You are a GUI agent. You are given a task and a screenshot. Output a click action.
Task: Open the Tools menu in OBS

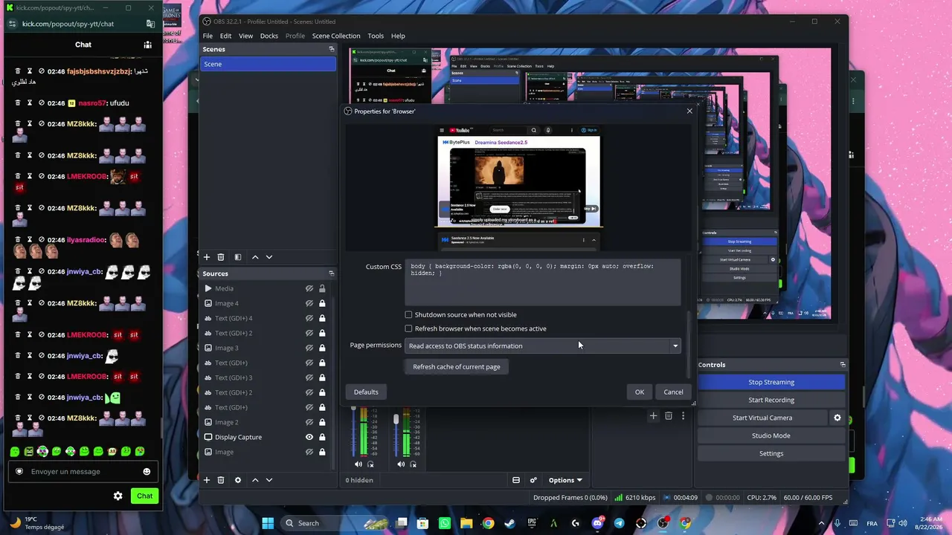376,36
